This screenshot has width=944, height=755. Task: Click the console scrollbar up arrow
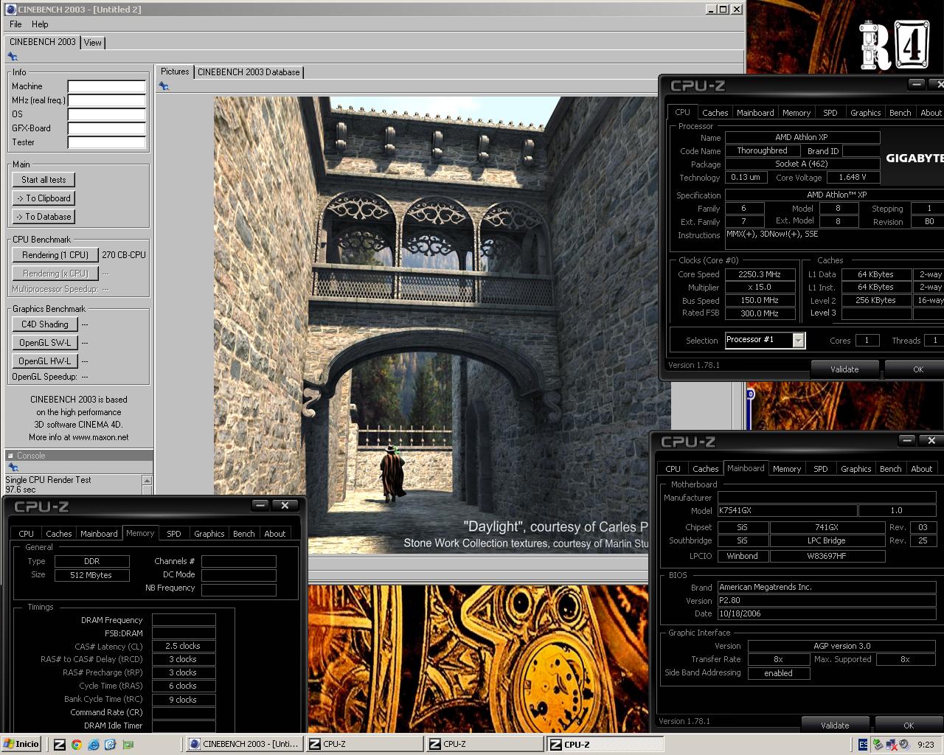(147, 481)
